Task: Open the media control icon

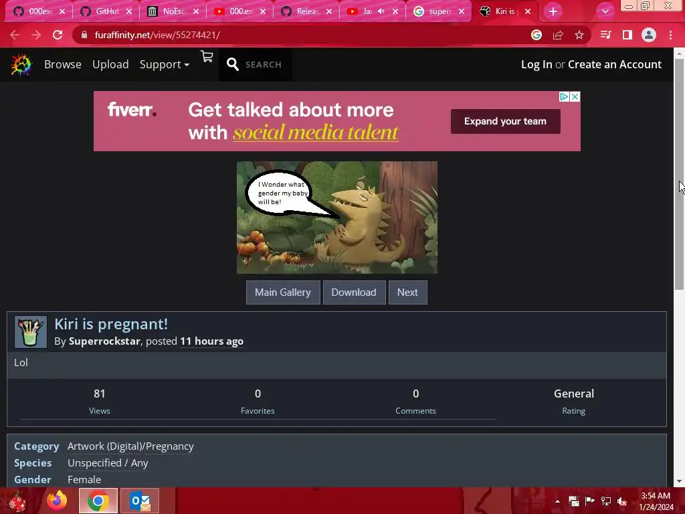Action: tap(605, 35)
